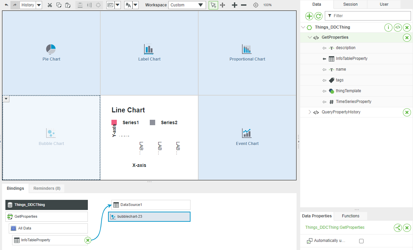Open the Reminders tab in Bindings panel

tap(46, 188)
